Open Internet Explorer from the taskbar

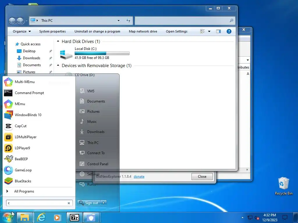(41, 217)
